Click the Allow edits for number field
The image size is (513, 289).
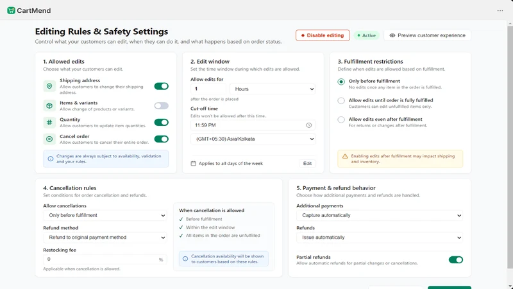(x=208, y=89)
